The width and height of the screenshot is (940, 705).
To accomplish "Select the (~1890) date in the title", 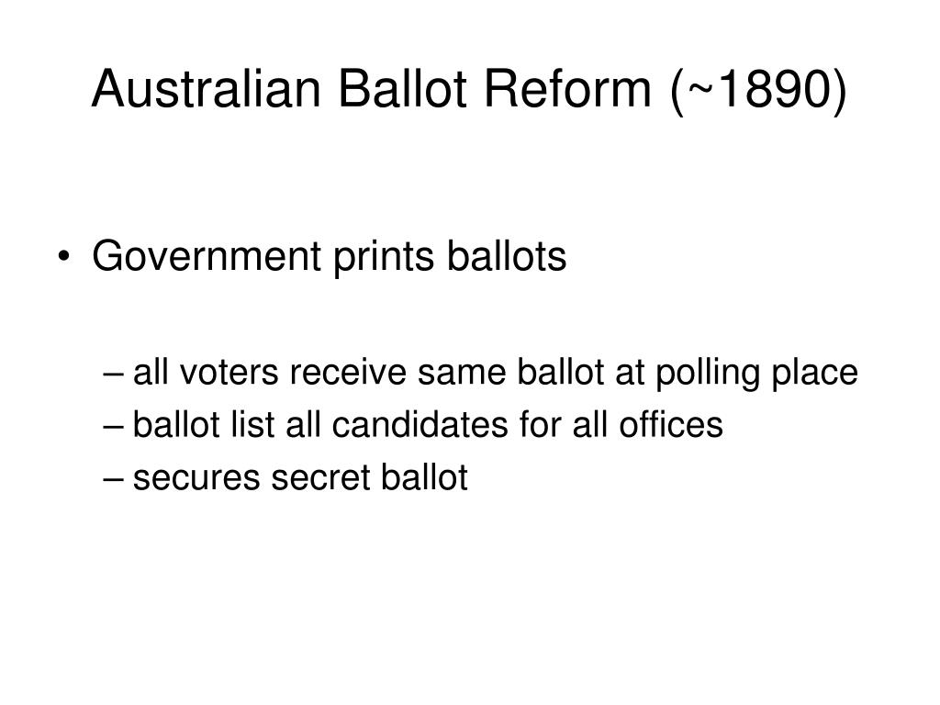I will [759, 90].
